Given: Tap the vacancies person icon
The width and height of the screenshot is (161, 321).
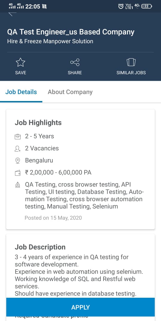Looking at the screenshot, I should coord(18,149).
